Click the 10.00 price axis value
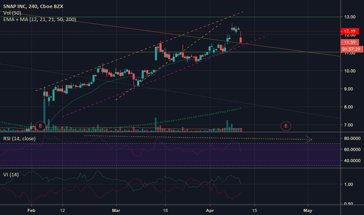 [x=350, y=71]
